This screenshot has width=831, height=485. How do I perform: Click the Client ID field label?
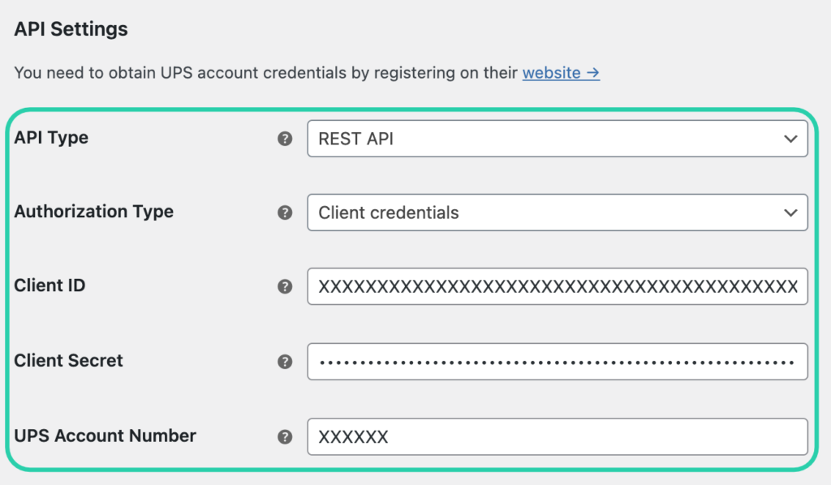50,285
